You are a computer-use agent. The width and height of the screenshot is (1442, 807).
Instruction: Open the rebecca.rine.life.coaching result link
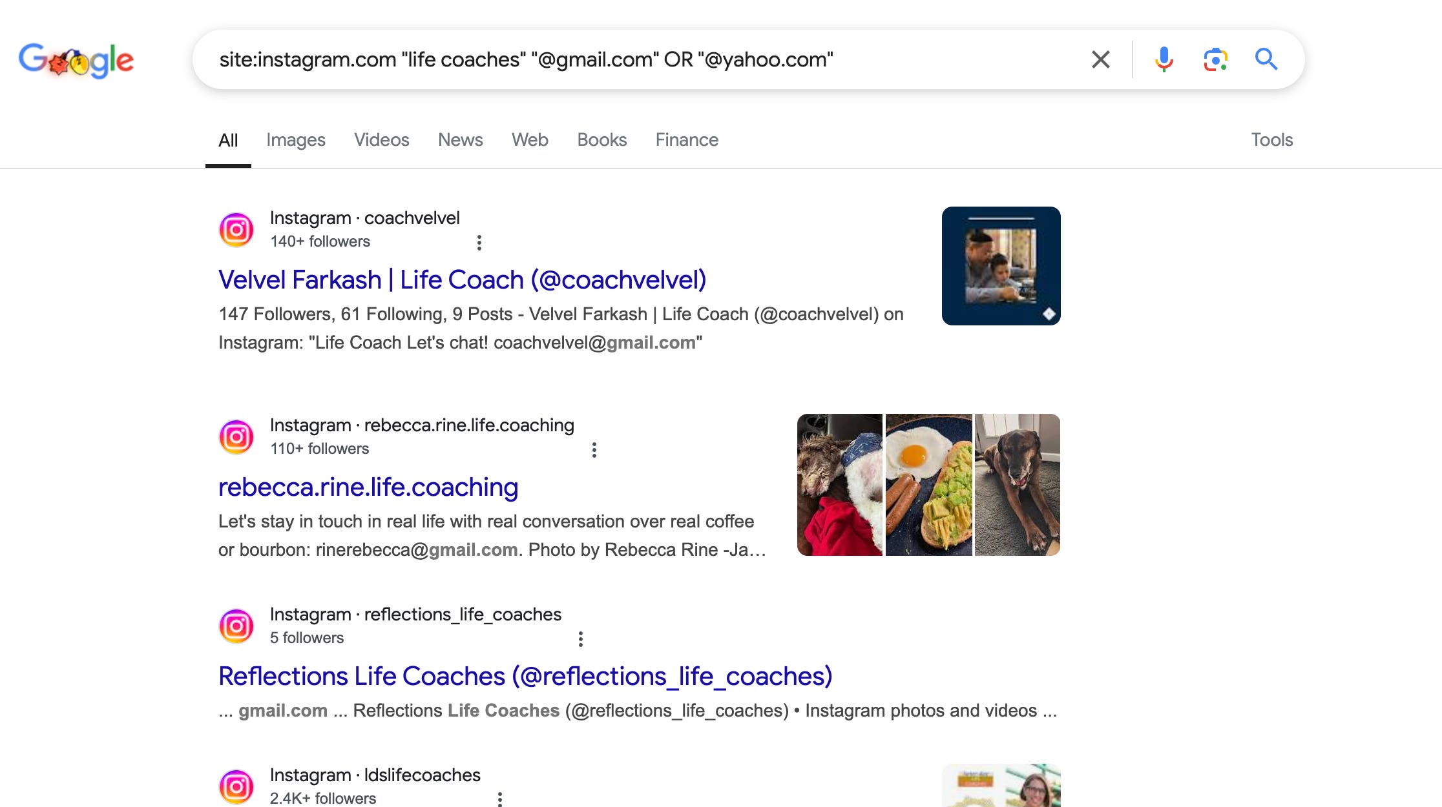coord(368,487)
